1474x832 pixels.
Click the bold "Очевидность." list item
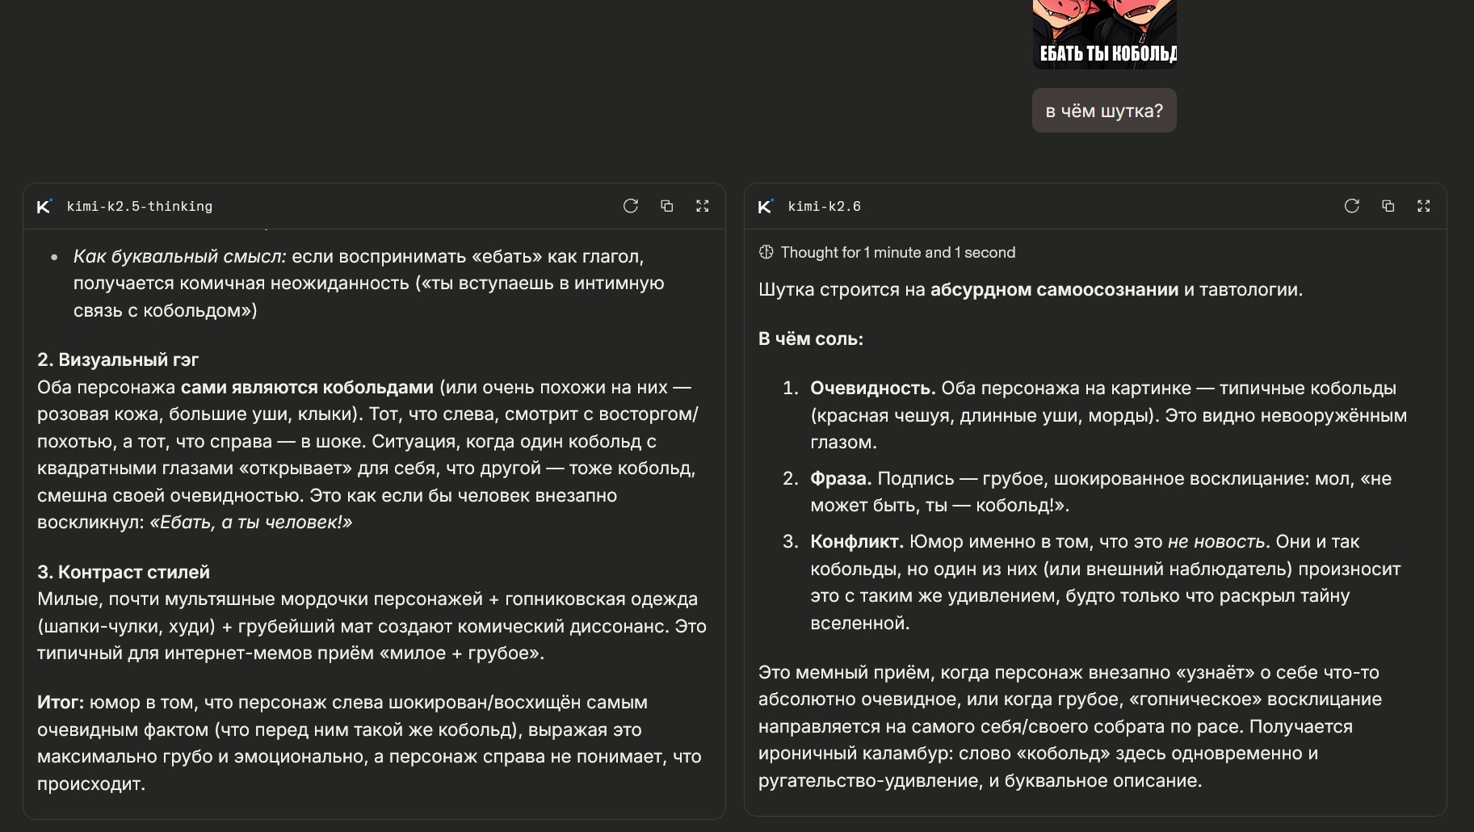(873, 388)
